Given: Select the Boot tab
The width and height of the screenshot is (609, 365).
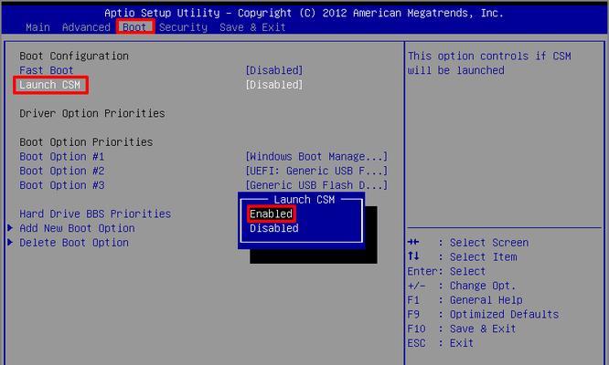Looking at the screenshot, I should click(x=134, y=27).
